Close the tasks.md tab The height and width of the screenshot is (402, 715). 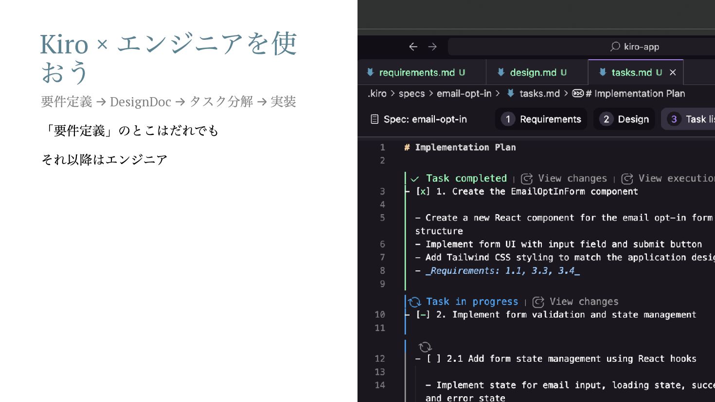click(x=673, y=72)
